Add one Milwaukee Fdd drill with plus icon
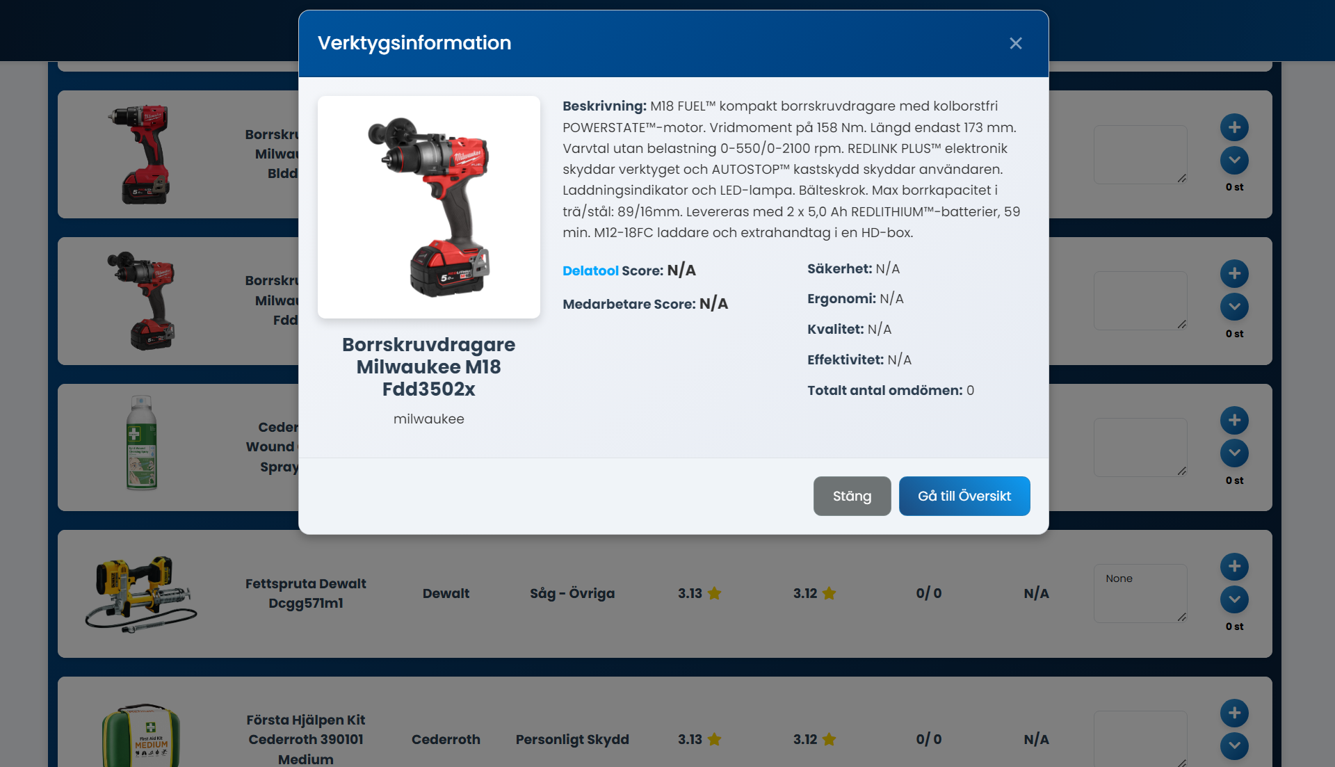 tap(1234, 273)
